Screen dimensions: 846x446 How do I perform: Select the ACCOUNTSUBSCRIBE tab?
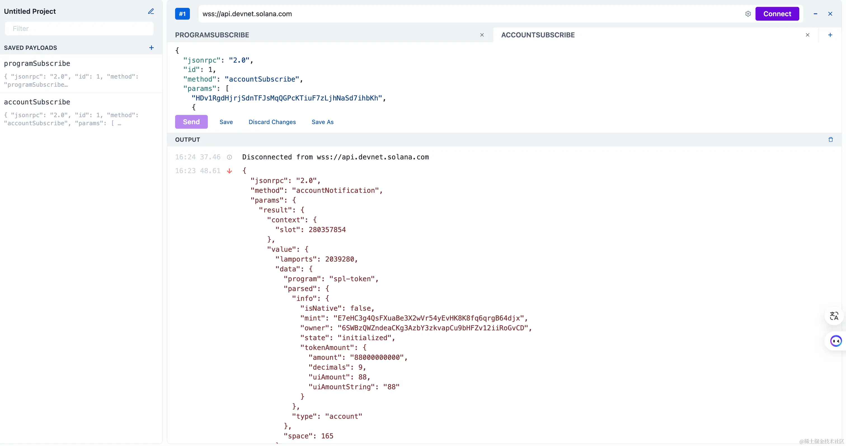pos(538,35)
